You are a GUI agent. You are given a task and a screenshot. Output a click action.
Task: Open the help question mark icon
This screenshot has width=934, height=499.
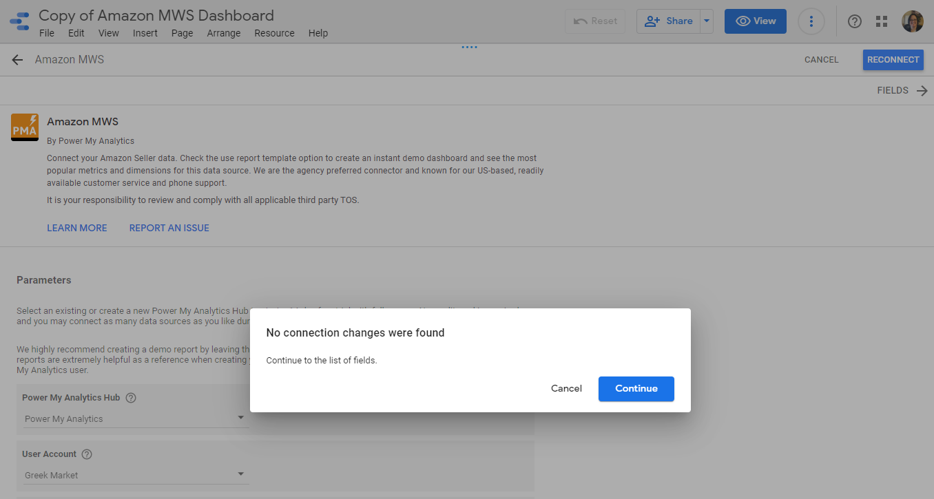[855, 21]
